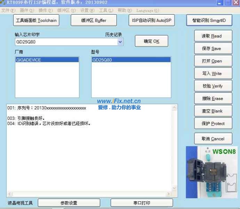This screenshot has height=209, width=240.
Task: Confirm chip selection with OK button
Action: tap(151, 41)
